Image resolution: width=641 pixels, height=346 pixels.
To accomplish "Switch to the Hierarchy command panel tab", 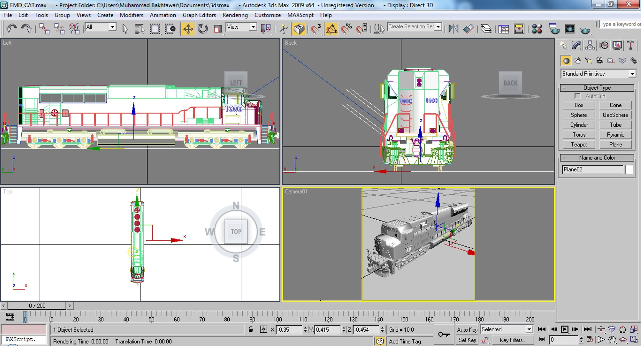I will pos(590,45).
